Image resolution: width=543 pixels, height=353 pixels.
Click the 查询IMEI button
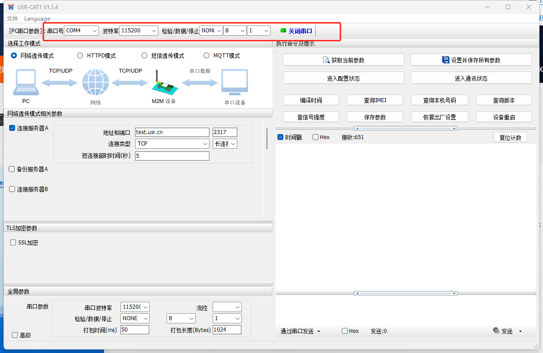(375, 100)
